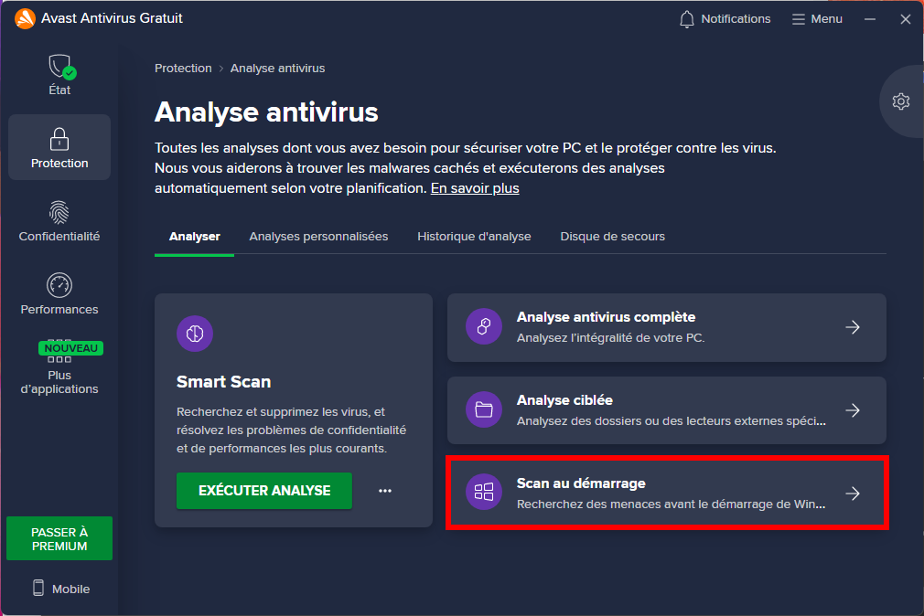
Task: Click the Analyse ciblée folder icon
Action: (x=484, y=409)
